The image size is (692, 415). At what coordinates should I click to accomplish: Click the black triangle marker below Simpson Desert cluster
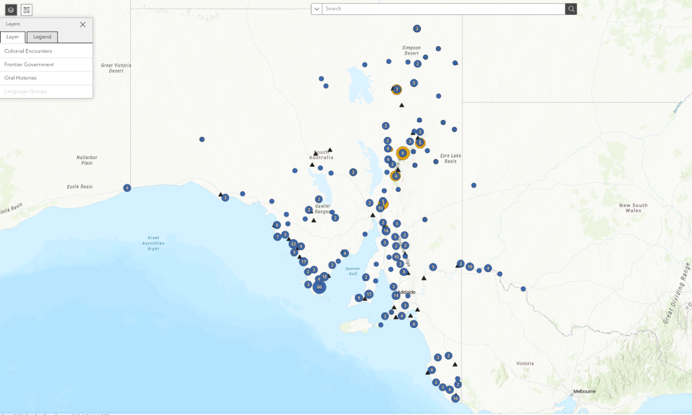pos(401,105)
